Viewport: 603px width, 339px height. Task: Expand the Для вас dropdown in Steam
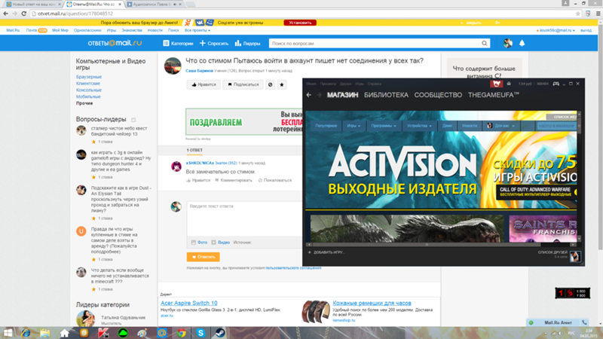click(x=500, y=126)
